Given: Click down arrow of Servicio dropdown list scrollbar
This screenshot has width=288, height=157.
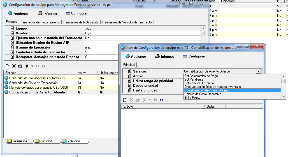Looking at the screenshot, I should click(x=284, y=97).
